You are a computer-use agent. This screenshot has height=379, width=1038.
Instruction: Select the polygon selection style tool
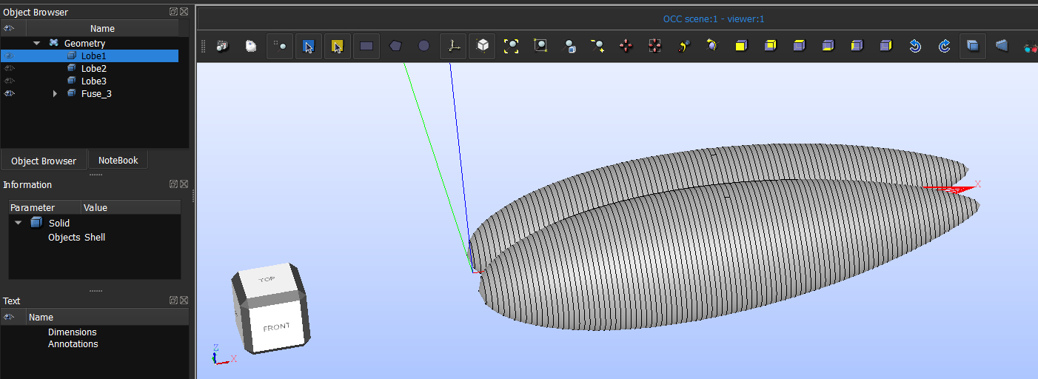click(395, 46)
